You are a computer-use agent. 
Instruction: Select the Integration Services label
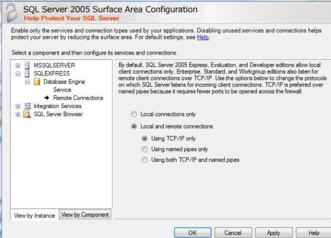(58, 106)
